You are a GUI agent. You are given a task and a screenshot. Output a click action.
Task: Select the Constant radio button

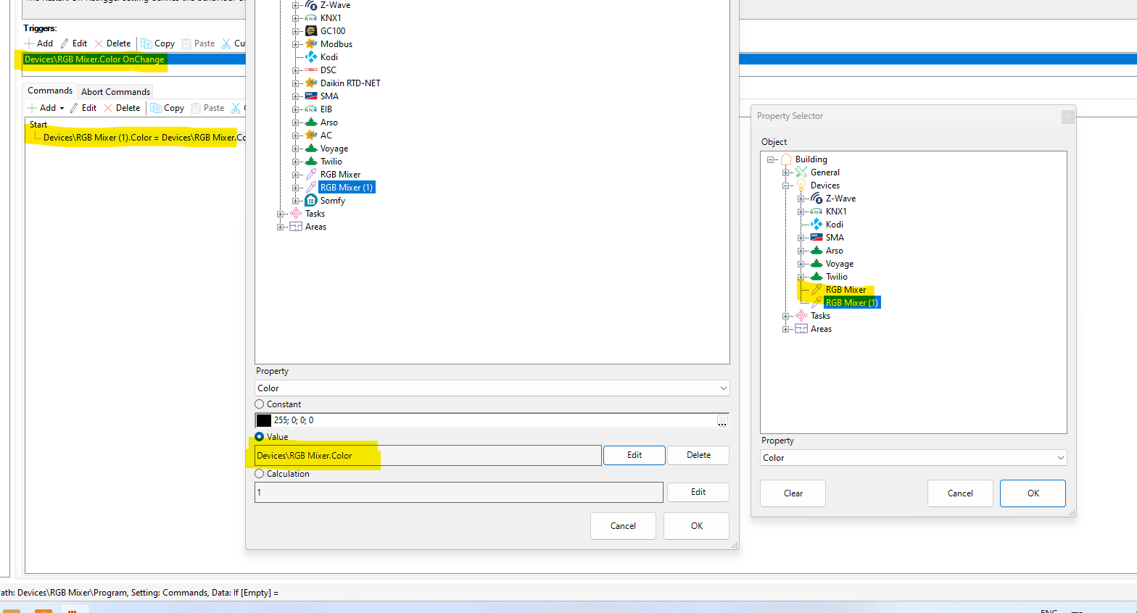click(260, 404)
